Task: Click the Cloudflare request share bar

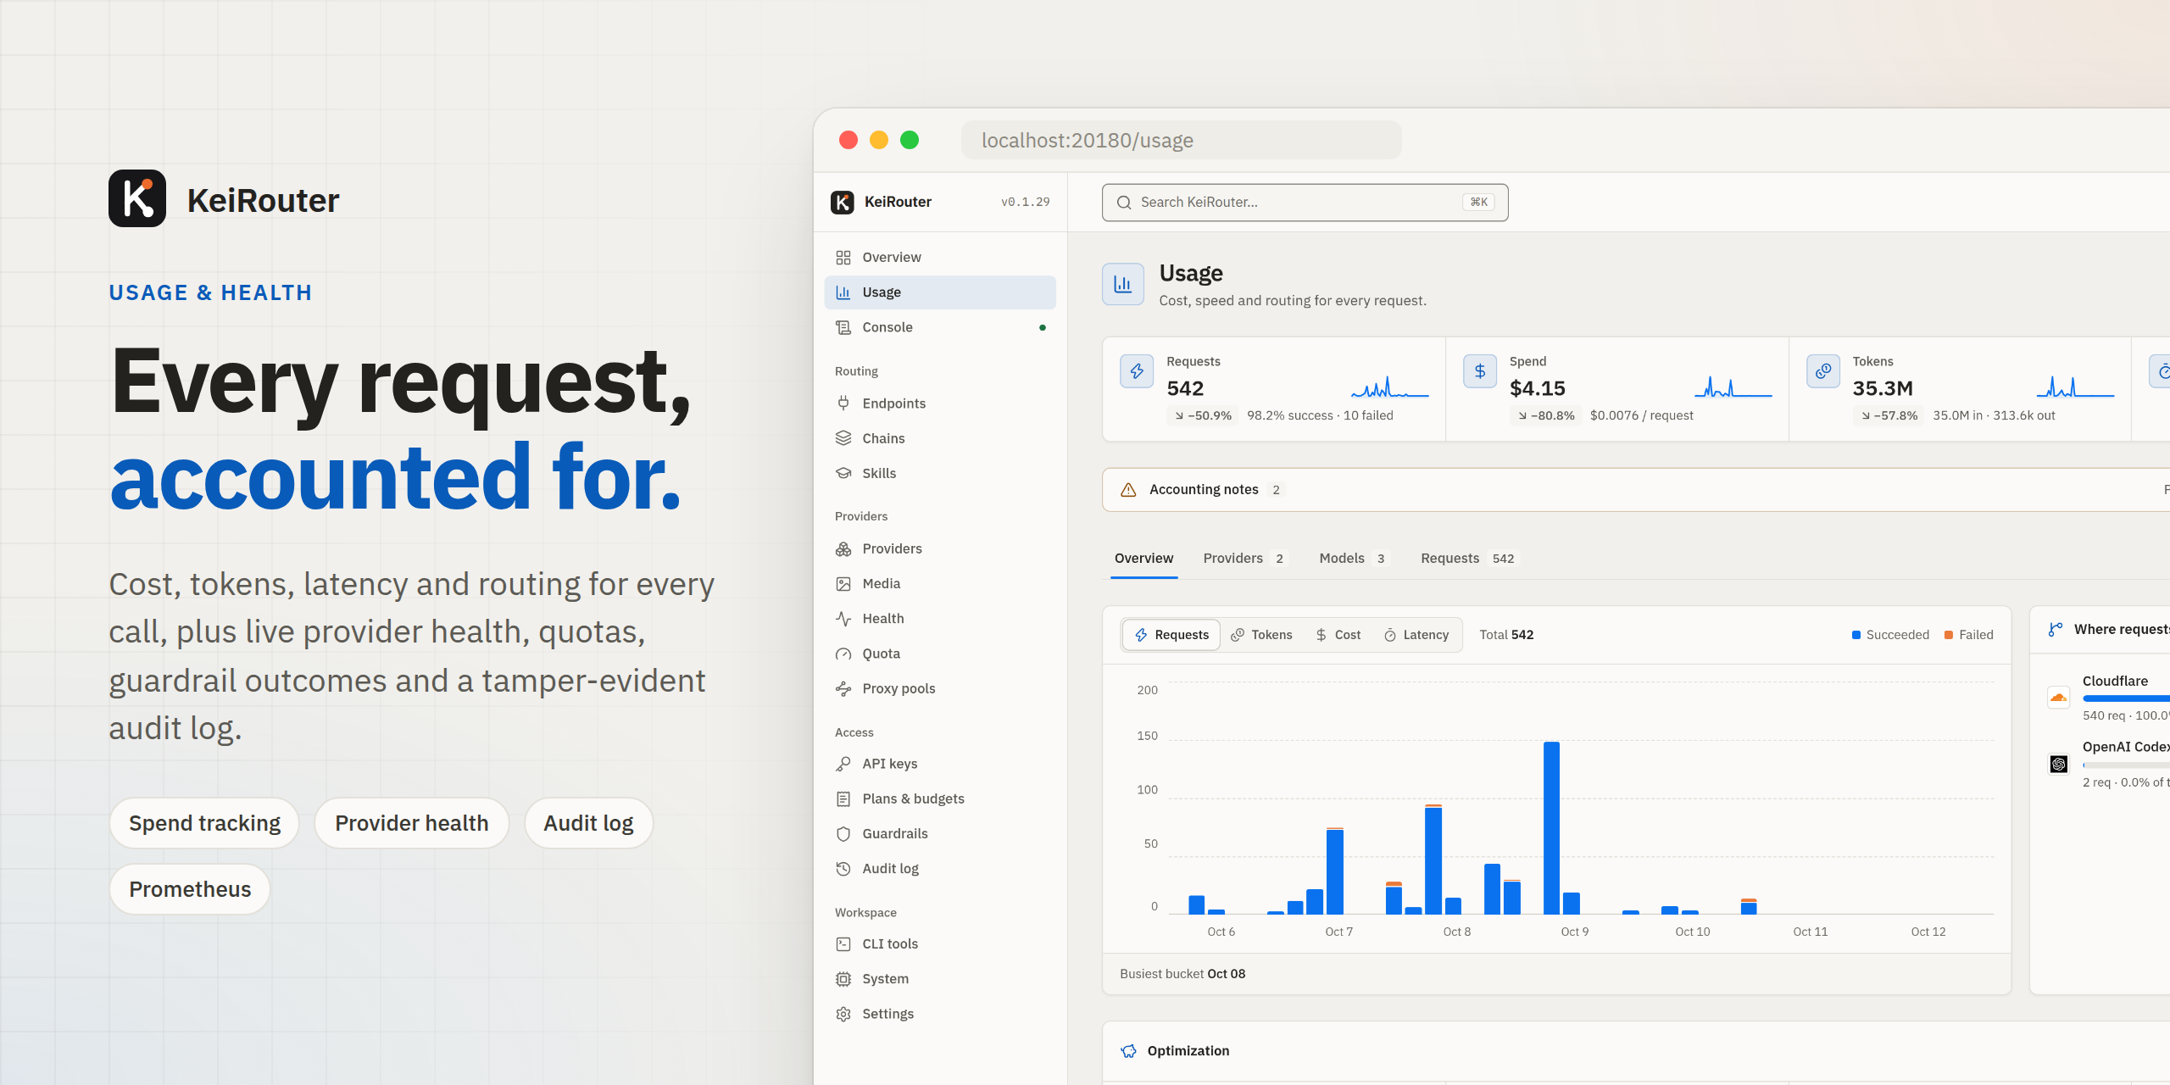Action: tap(2126, 698)
